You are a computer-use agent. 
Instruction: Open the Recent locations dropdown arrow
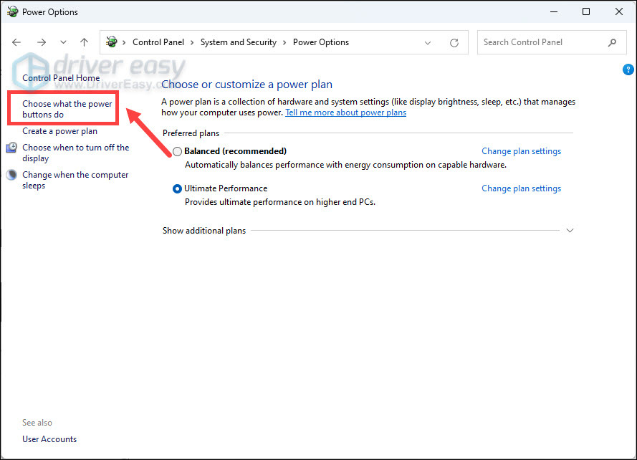pyautogui.click(x=63, y=42)
